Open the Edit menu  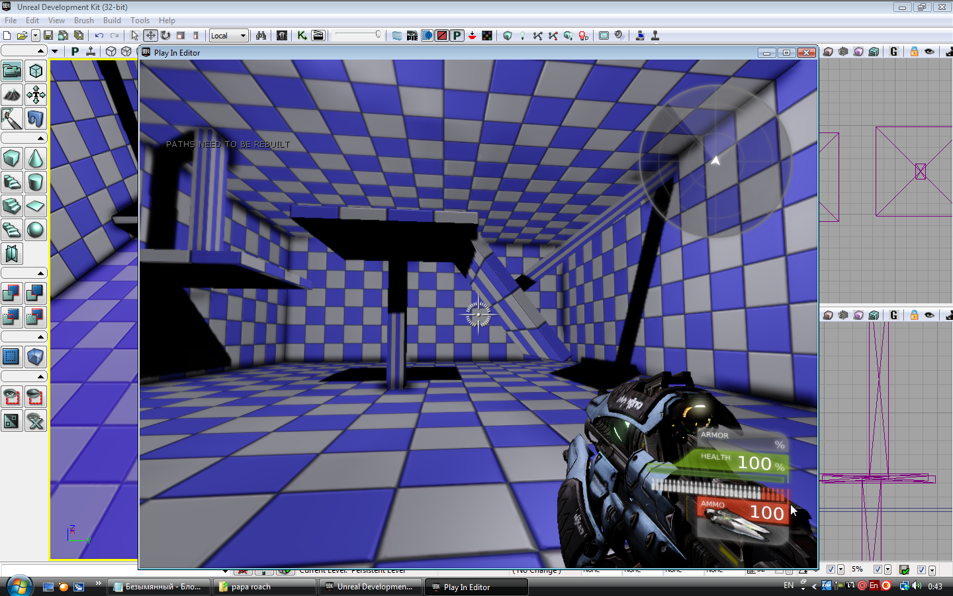pos(32,21)
